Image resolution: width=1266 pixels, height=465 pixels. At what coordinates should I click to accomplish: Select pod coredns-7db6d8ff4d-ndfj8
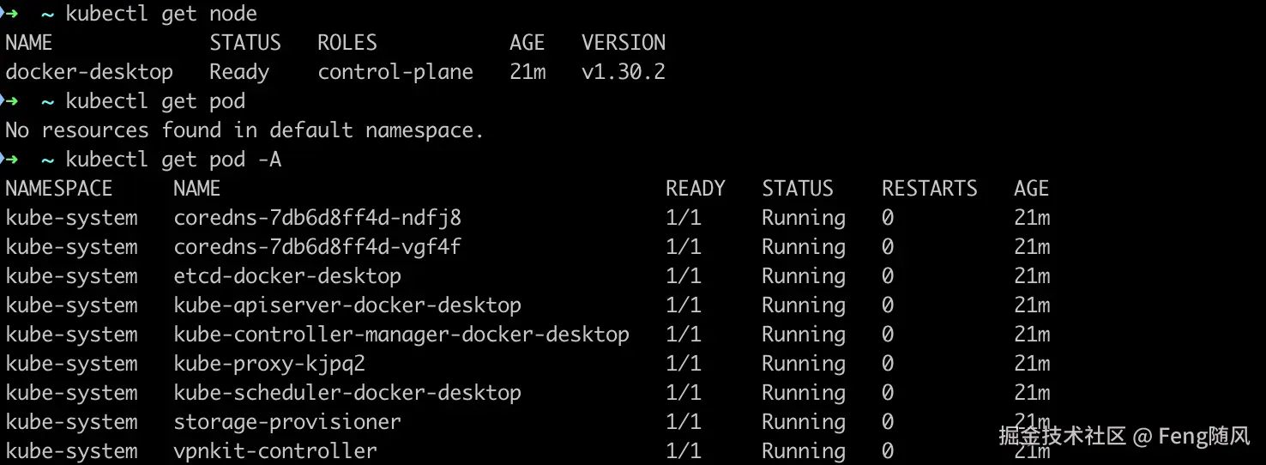click(x=317, y=218)
